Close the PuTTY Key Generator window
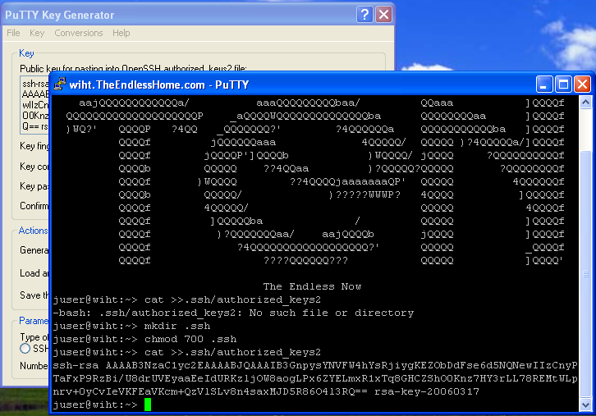 point(384,15)
